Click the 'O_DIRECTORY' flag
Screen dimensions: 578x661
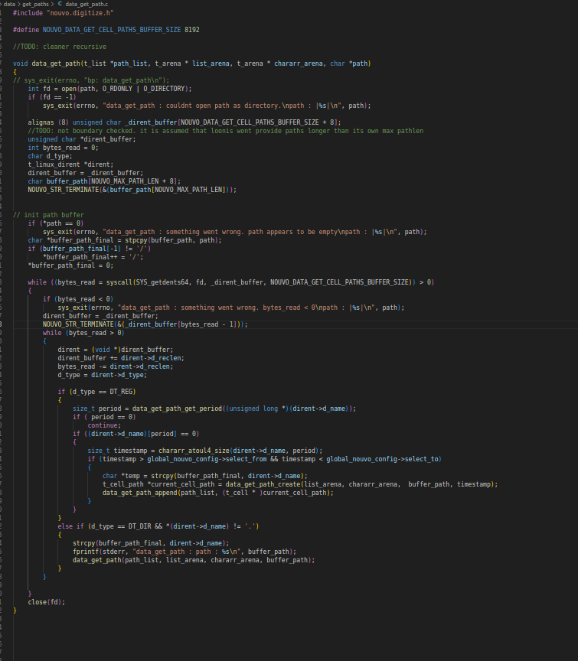pyautogui.click(x=164, y=89)
